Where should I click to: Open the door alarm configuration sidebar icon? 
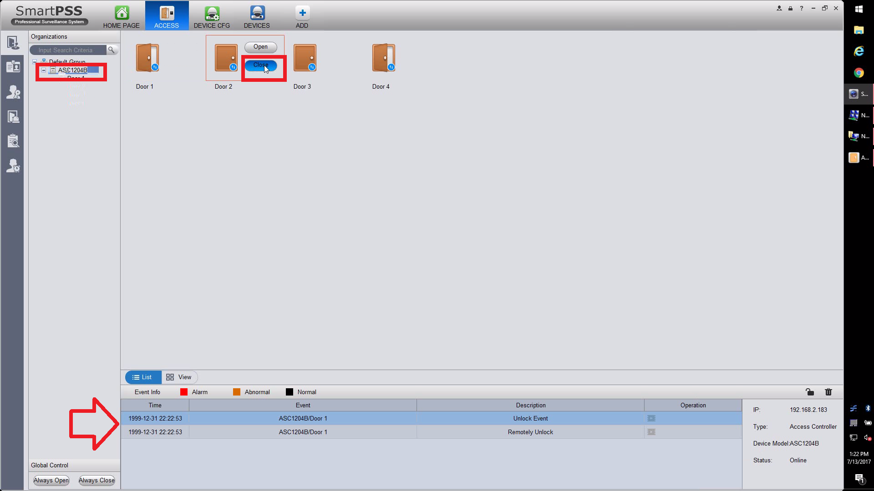click(13, 117)
